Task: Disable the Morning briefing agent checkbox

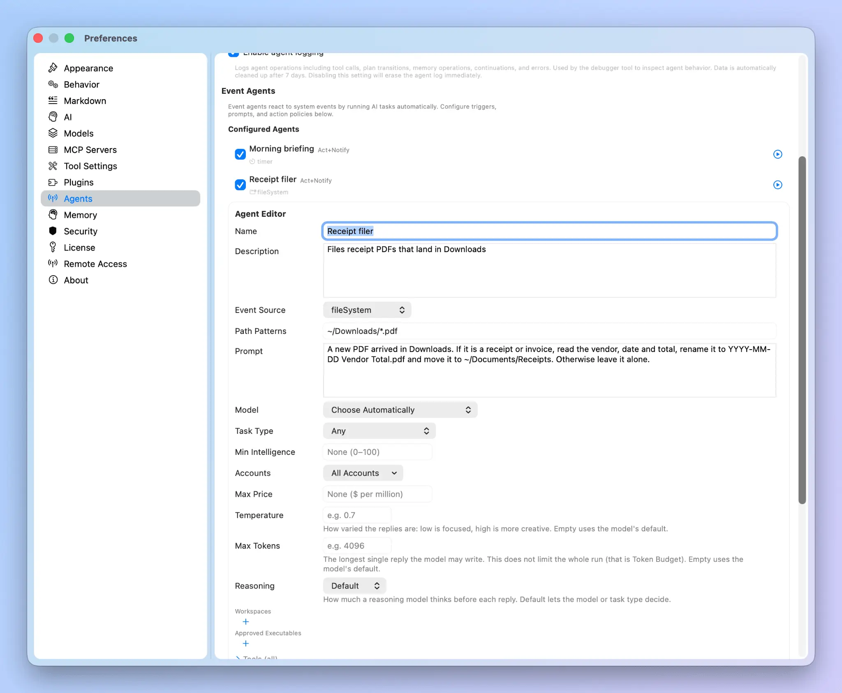Action: tap(240, 154)
